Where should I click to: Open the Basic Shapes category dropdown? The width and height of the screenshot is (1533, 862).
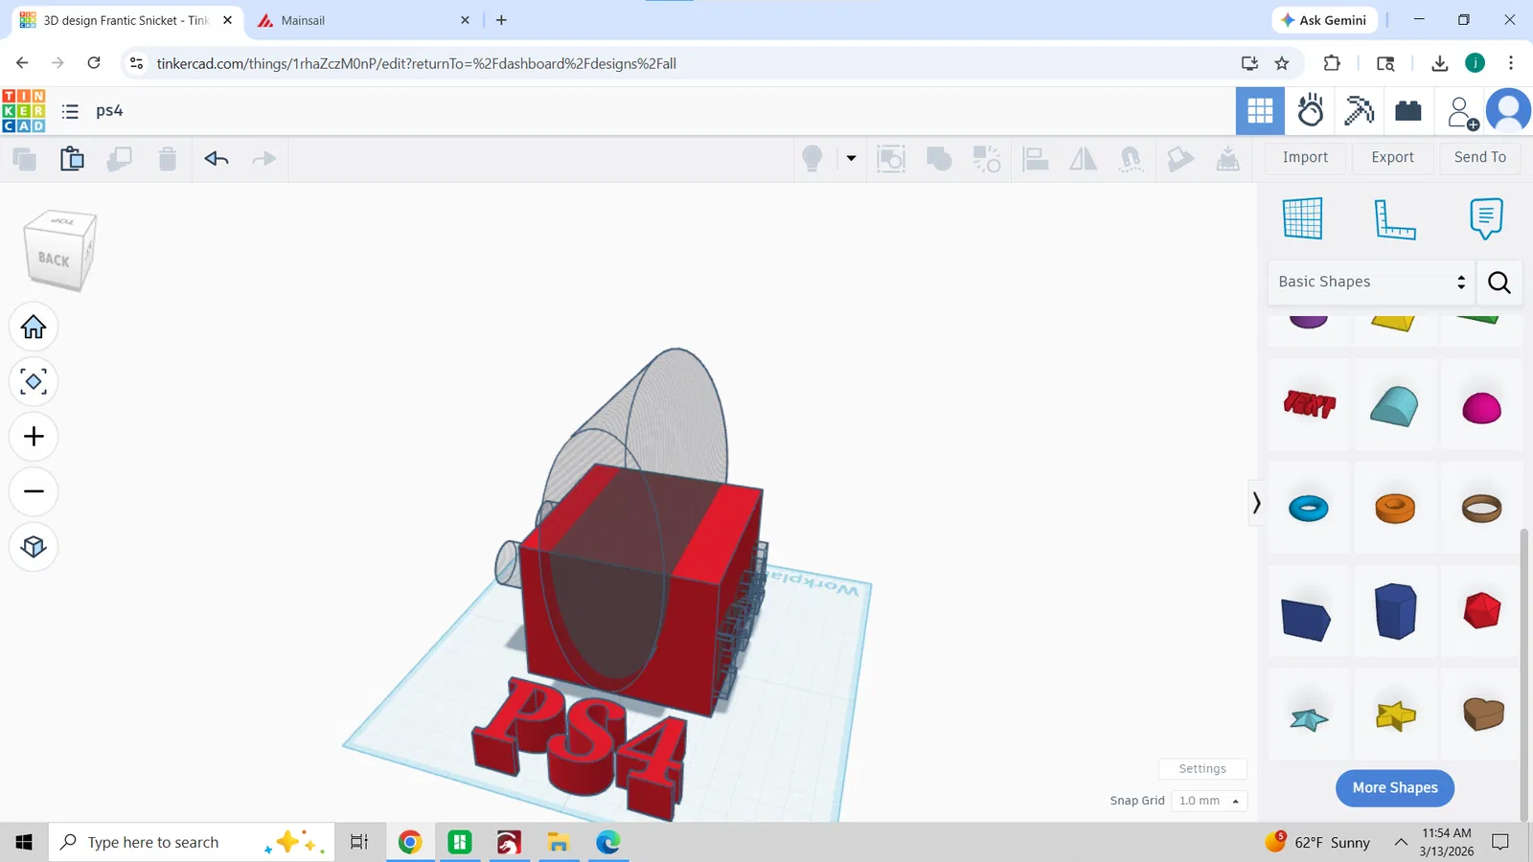point(1371,282)
